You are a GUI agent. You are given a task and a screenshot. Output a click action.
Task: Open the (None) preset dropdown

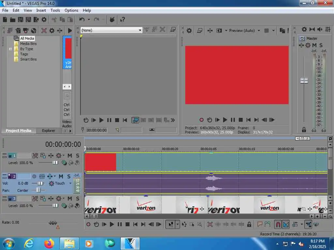coord(140,30)
